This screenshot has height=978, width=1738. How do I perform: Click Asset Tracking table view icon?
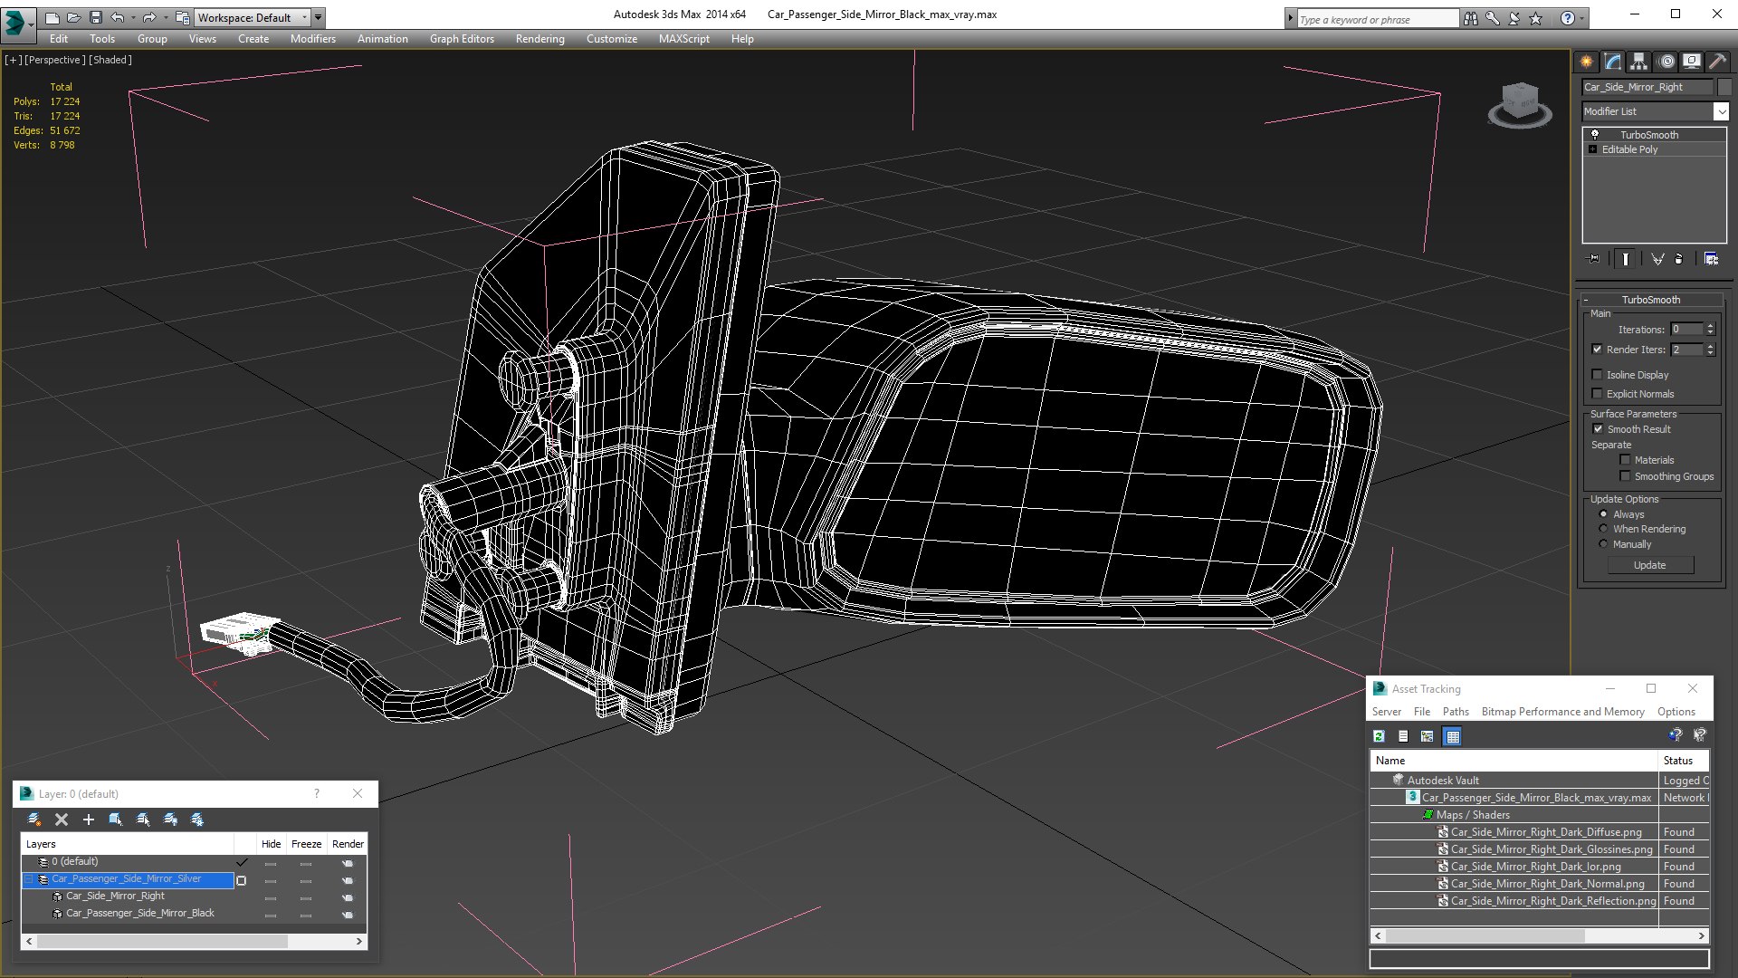pos(1453,736)
